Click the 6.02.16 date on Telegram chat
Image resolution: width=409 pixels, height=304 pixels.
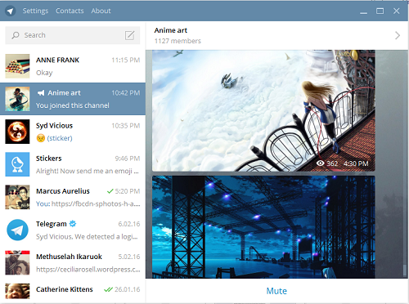[129, 224]
